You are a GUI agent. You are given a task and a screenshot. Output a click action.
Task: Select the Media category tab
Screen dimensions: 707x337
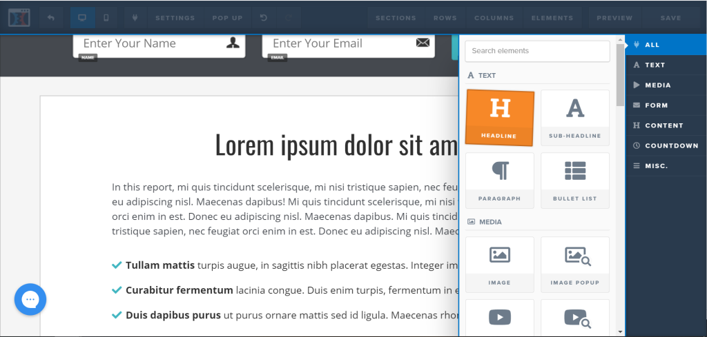[657, 85]
